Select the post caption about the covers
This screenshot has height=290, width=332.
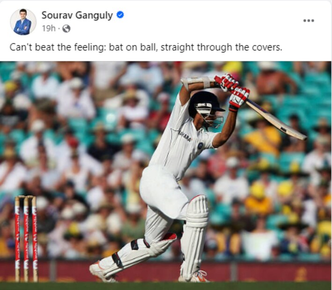(146, 47)
